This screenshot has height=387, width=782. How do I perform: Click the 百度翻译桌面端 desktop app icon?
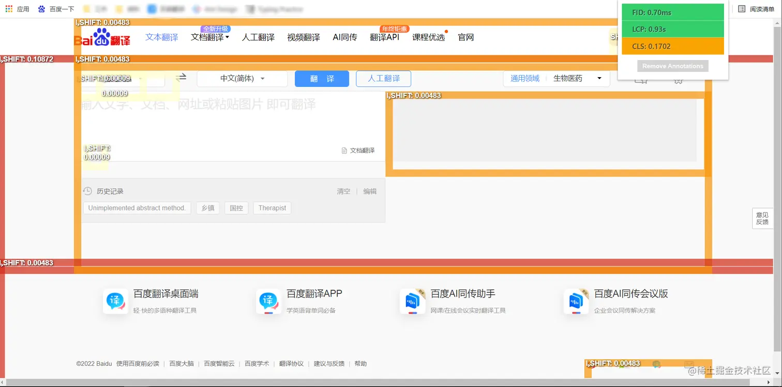[115, 301]
